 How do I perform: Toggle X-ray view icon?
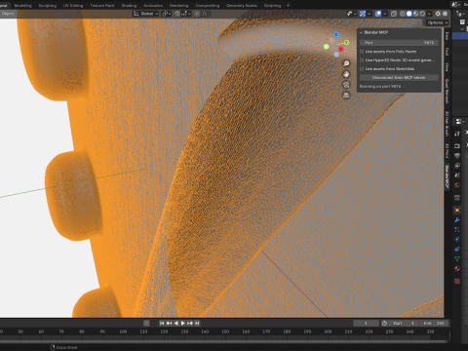pos(394,14)
